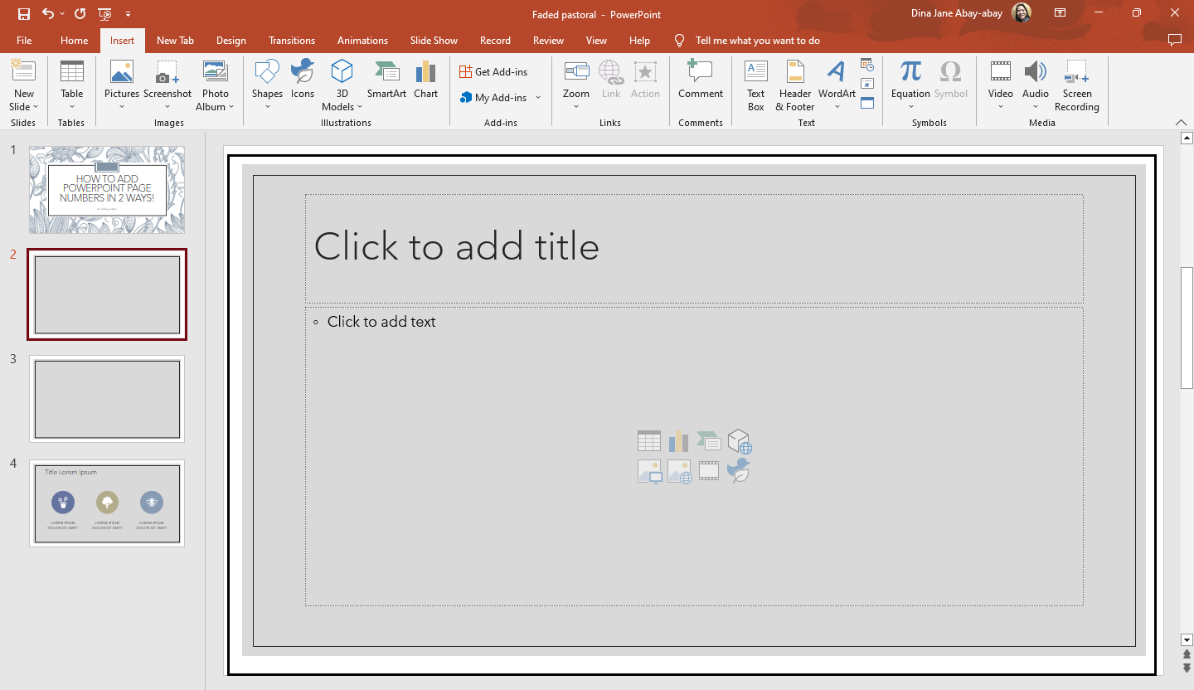Open the Equation tool
This screenshot has width=1194, height=690.
pyautogui.click(x=910, y=80)
